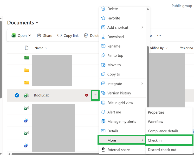The width and height of the screenshot is (194, 155).
Task: Click the Public group label
Action: 182,6
